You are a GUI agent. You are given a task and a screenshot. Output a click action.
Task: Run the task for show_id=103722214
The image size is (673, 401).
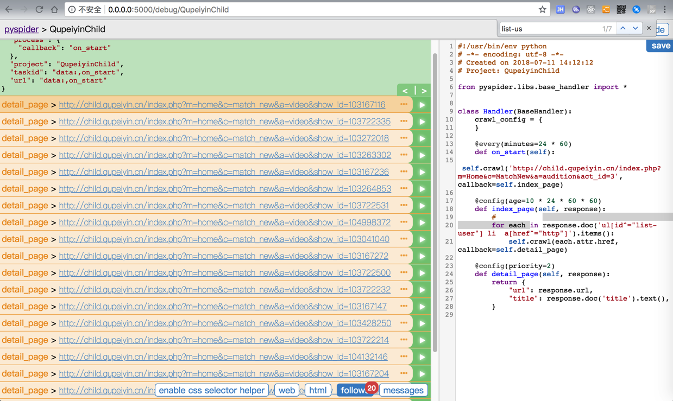422,340
